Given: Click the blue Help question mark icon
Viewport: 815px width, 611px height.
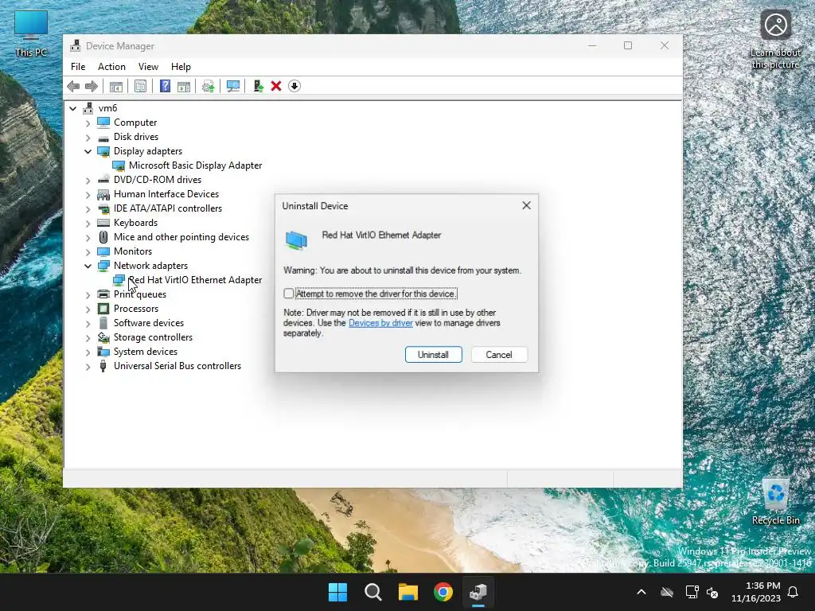Looking at the screenshot, I should pos(165,86).
